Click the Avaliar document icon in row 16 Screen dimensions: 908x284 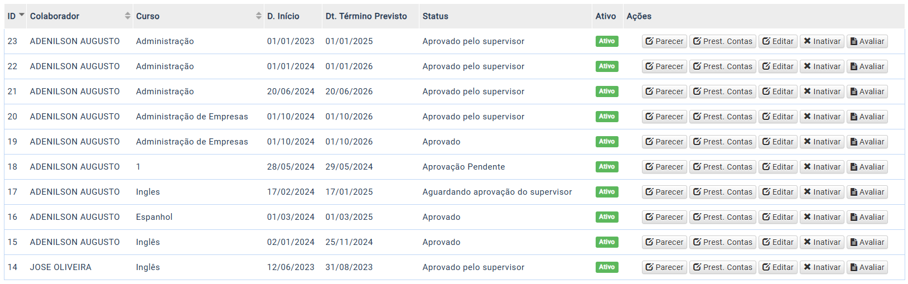tap(853, 217)
